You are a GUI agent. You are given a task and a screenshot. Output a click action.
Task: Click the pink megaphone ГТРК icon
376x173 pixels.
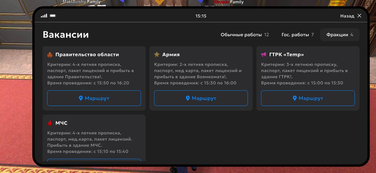(263, 55)
